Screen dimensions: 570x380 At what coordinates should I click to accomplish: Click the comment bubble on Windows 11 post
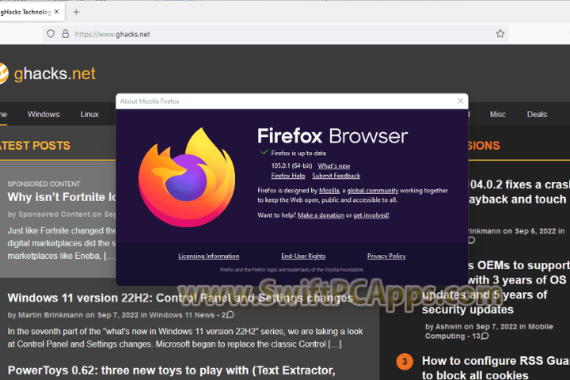pos(230,315)
